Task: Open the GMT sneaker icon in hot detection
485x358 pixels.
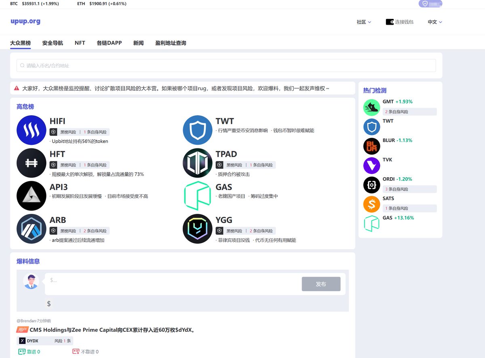Action: point(372,108)
